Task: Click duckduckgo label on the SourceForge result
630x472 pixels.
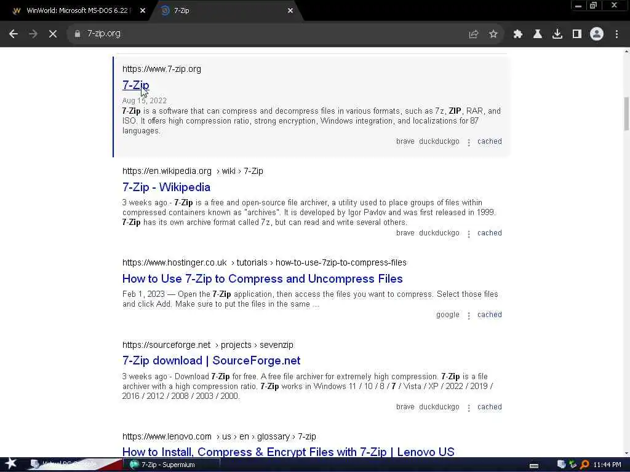Action: (439, 407)
